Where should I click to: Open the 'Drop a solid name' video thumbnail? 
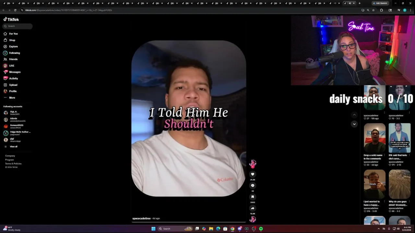(375, 138)
